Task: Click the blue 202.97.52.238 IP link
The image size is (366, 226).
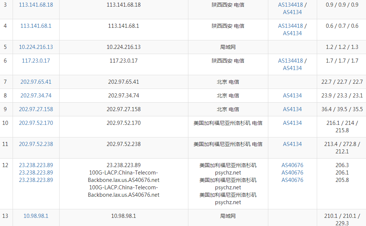Action: pyautogui.click(x=36, y=144)
